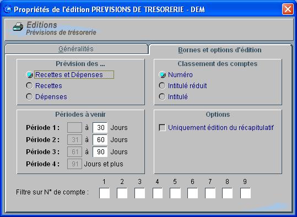
Task: Click account filter box number 1
Action: [x=104, y=193]
